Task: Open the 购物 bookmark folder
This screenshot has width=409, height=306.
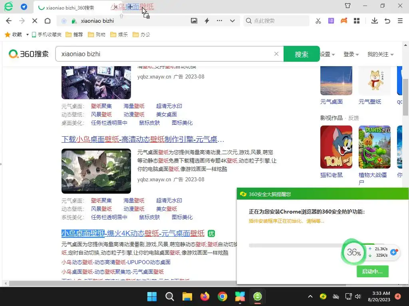Action: click(97, 35)
